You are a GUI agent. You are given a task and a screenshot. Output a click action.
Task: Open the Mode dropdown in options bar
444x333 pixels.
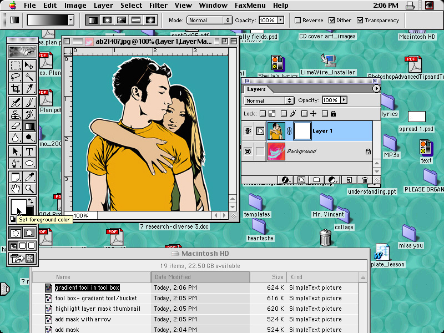(210, 20)
